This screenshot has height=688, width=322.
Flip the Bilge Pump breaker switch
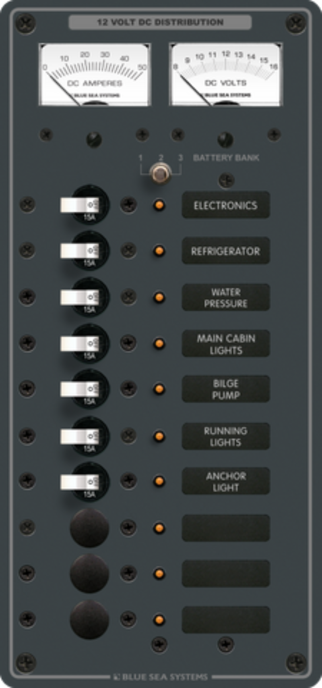(80, 389)
